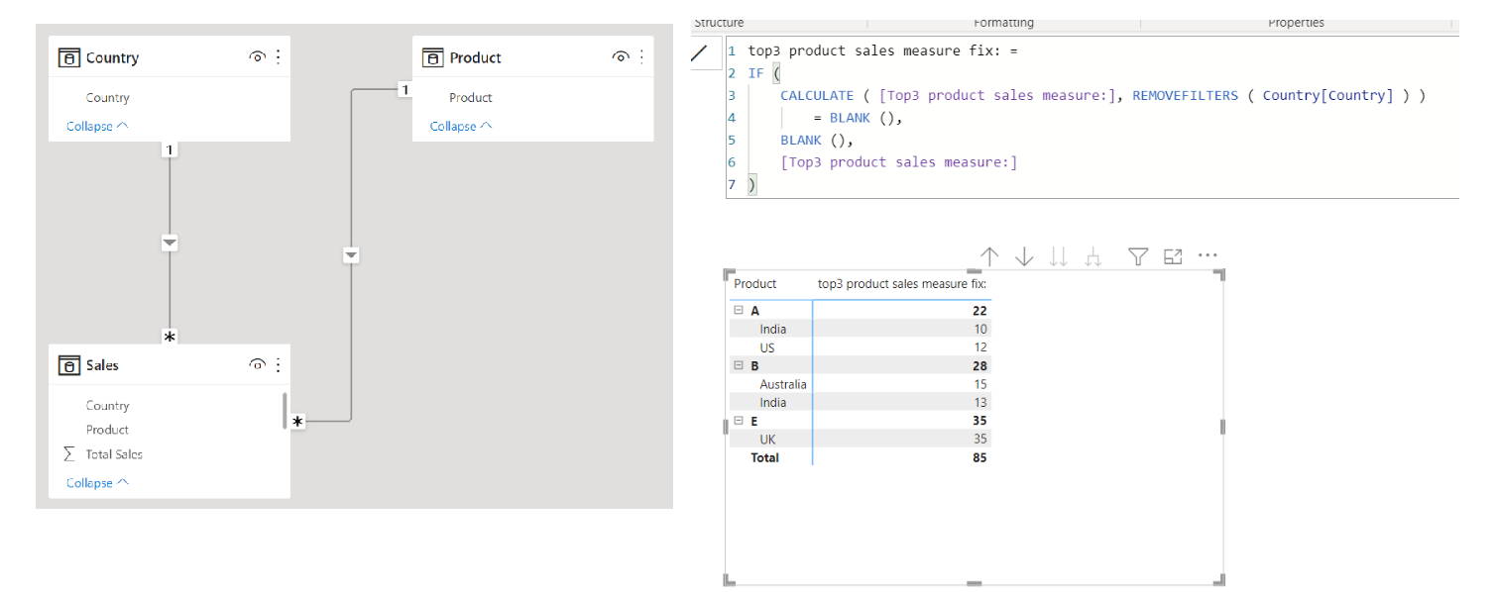Click the Product column header in matrix
This screenshot has height=592, width=1496.
(x=755, y=284)
